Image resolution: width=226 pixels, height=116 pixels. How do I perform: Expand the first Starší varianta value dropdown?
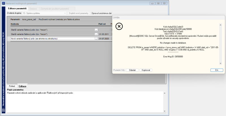coord(96,30)
